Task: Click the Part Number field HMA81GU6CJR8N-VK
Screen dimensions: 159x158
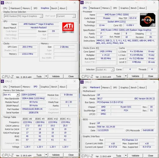Action: pos(33,109)
